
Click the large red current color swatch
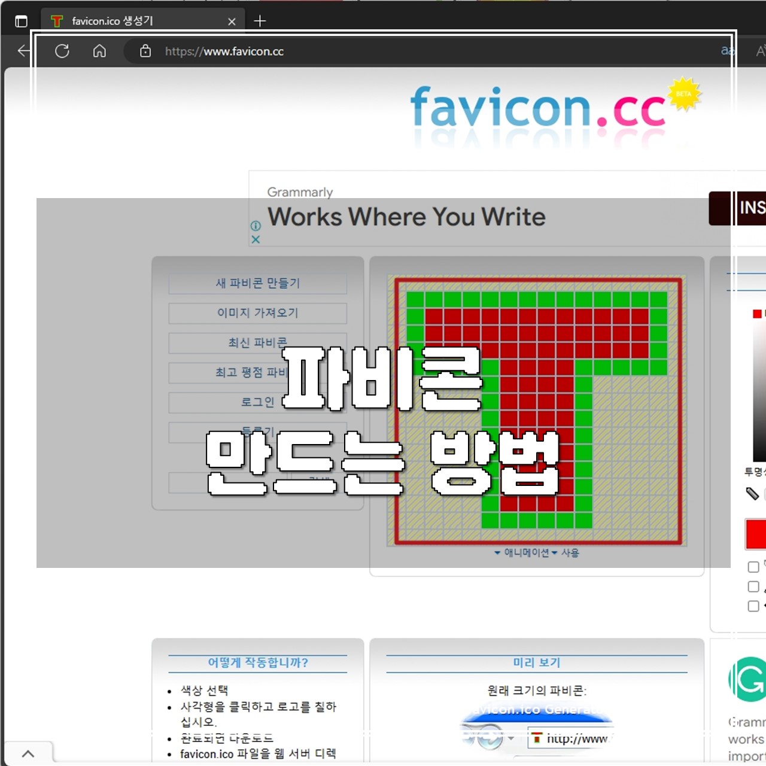[756, 534]
